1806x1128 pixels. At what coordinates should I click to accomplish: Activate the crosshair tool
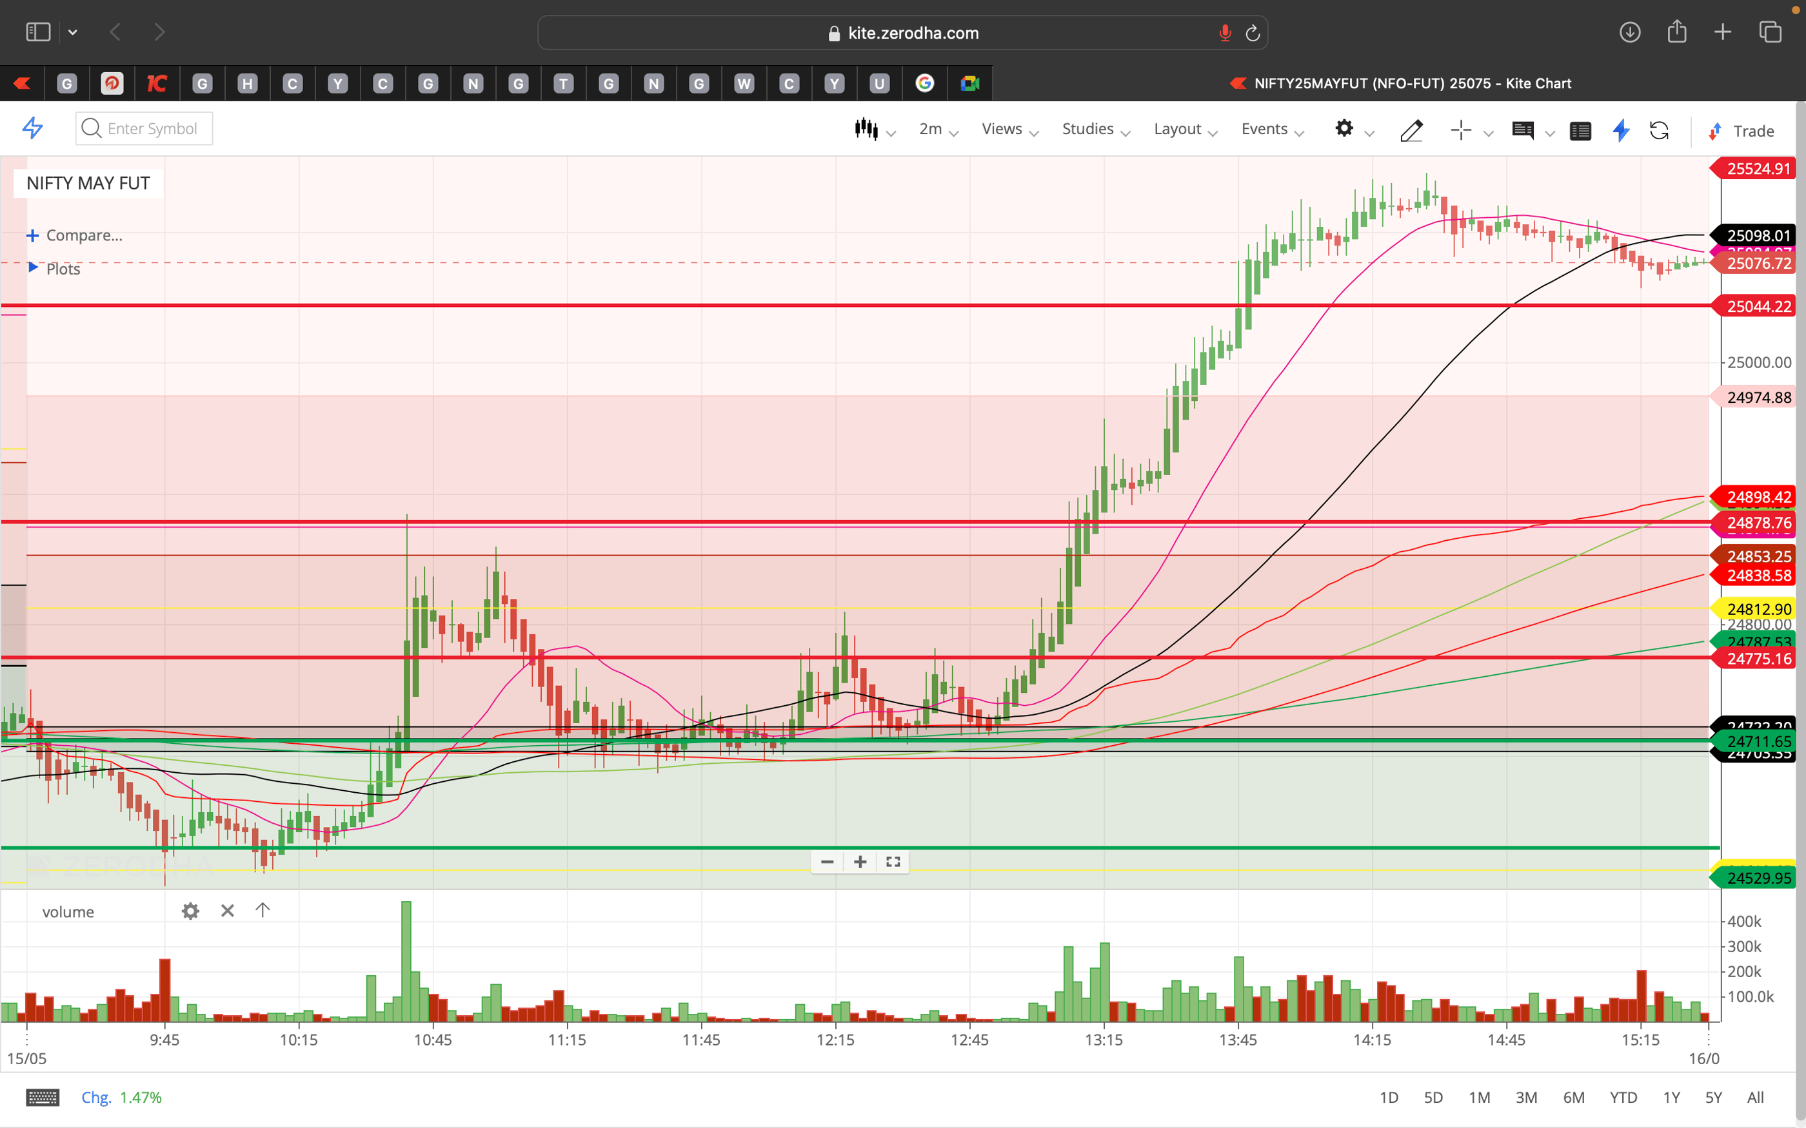coord(1460,130)
